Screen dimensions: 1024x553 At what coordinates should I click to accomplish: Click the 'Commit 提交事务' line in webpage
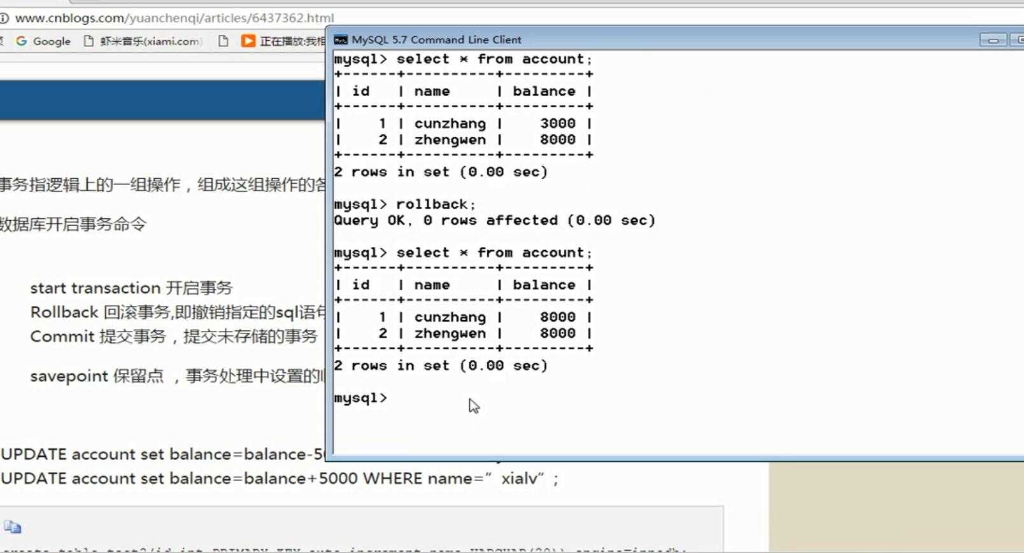[174, 337]
